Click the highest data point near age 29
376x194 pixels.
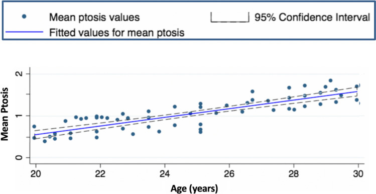[x=330, y=80]
